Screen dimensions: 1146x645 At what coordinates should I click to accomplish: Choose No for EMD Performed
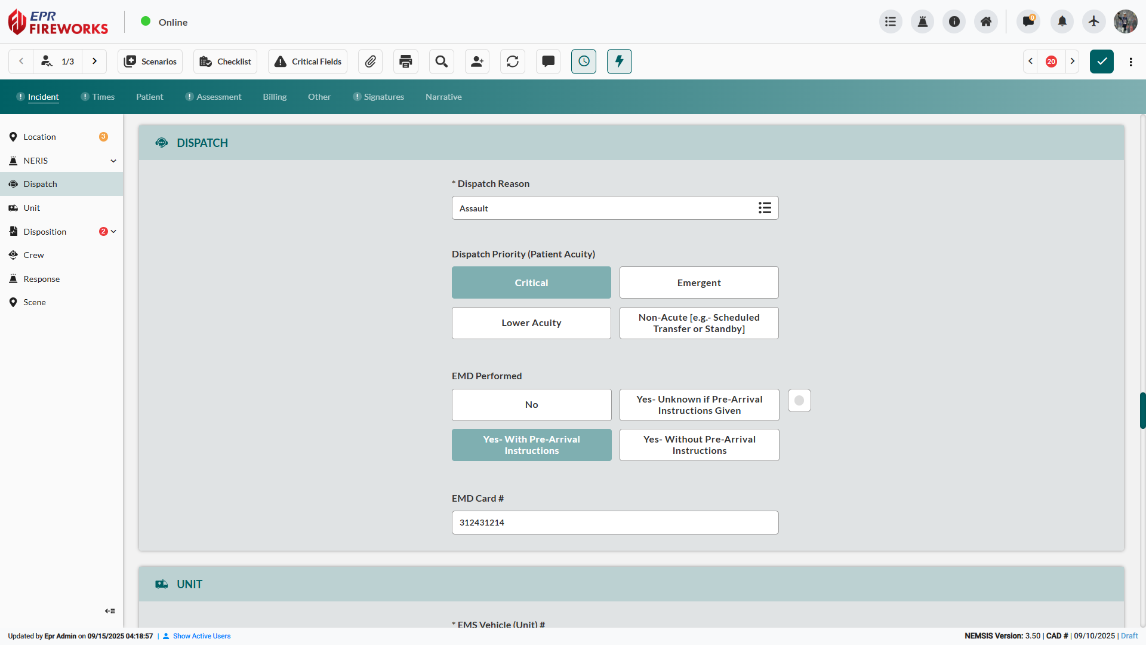(531, 405)
